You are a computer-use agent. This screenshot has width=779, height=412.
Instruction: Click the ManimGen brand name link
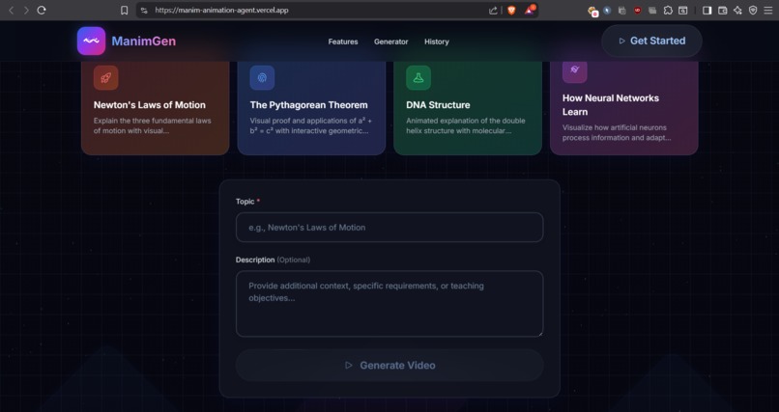(x=144, y=41)
